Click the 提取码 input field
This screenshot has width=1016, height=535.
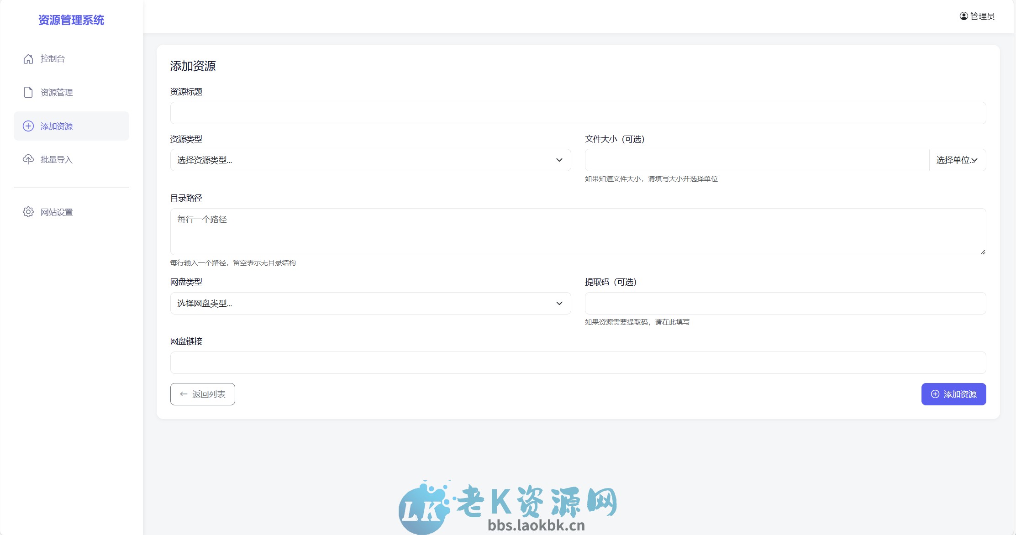click(x=784, y=303)
